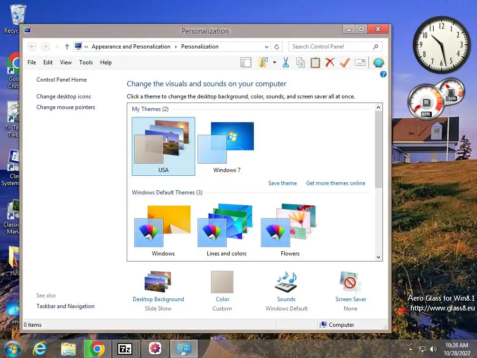The height and width of the screenshot is (358, 477).
Task: Go up one level with Up arrow
Action: pos(67,47)
